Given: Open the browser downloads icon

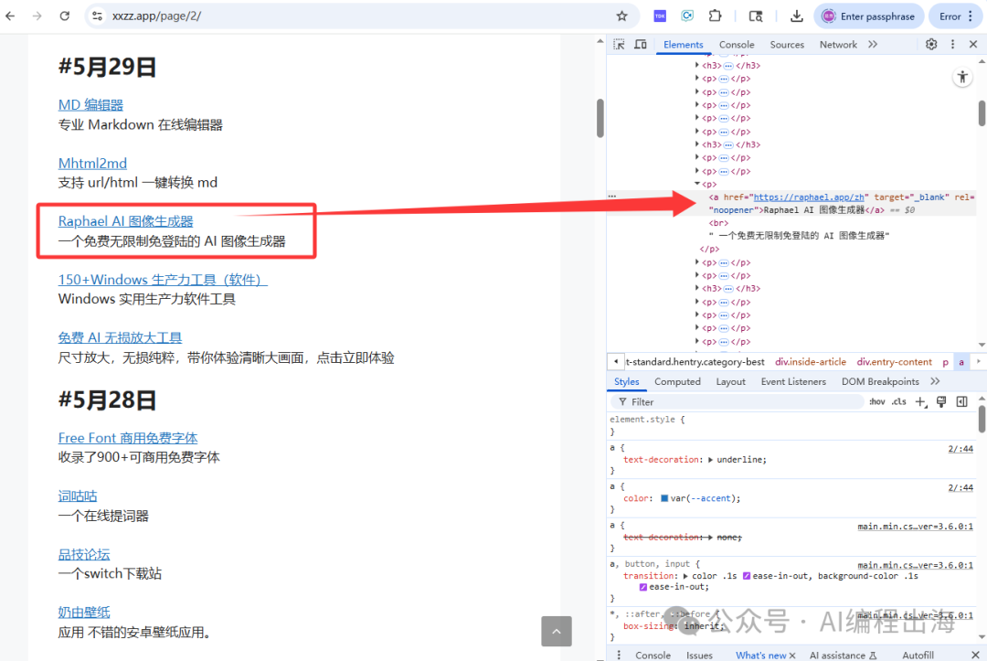Looking at the screenshot, I should (797, 16).
